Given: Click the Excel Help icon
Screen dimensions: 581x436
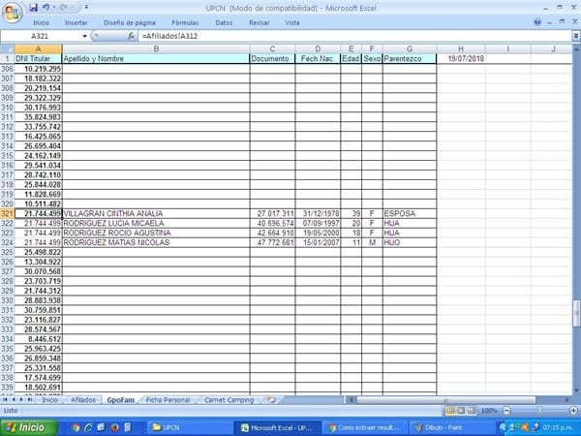Looking at the screenshot, I should click(537, 22).
